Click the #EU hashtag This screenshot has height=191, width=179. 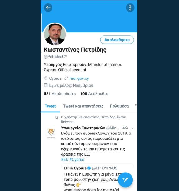tap(65, 159)
